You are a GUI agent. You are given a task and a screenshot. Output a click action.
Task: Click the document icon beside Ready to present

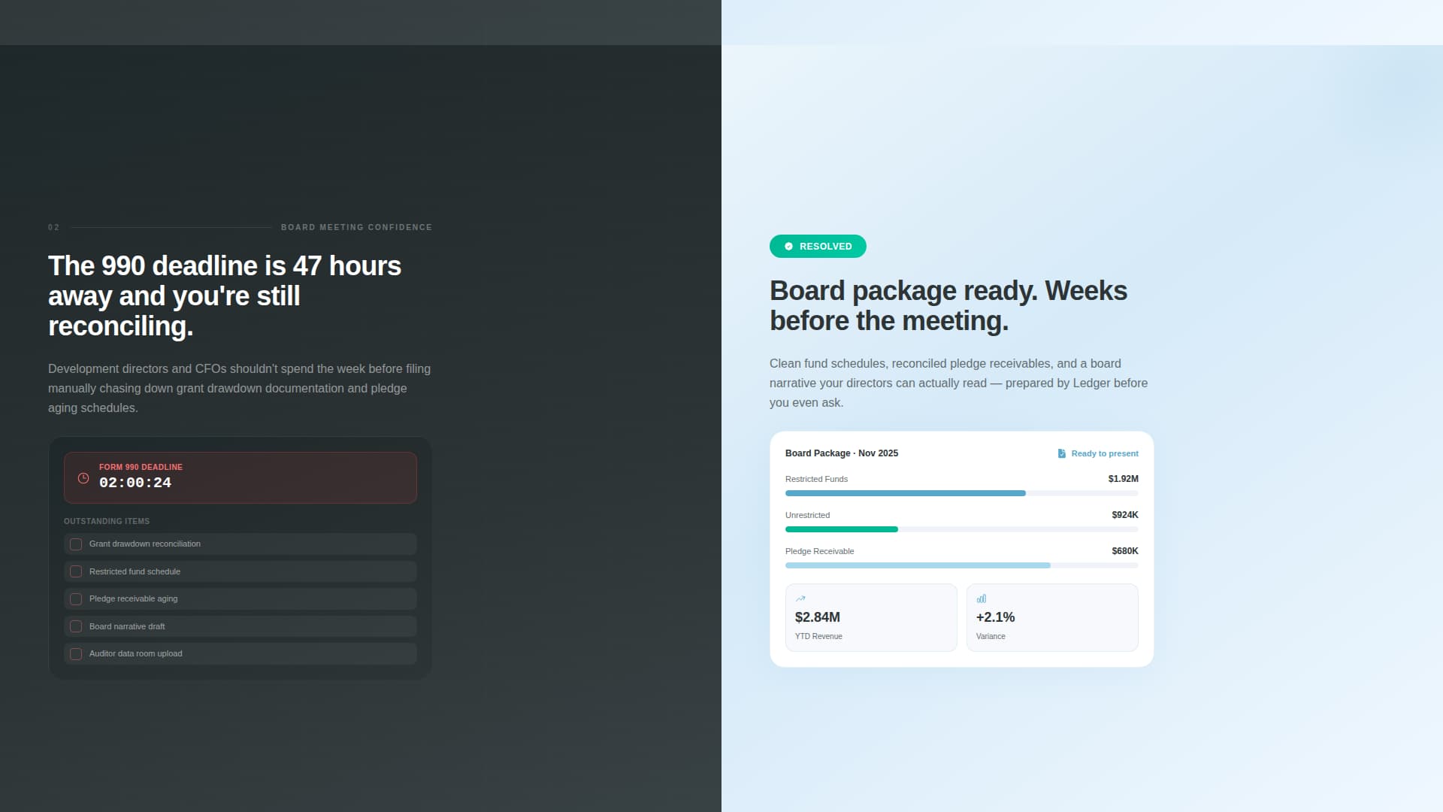click(1062, 453)
